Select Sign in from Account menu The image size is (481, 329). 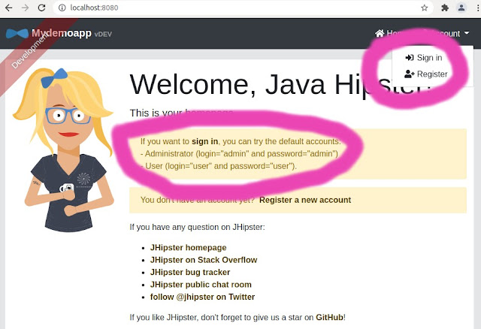point(424,57)
